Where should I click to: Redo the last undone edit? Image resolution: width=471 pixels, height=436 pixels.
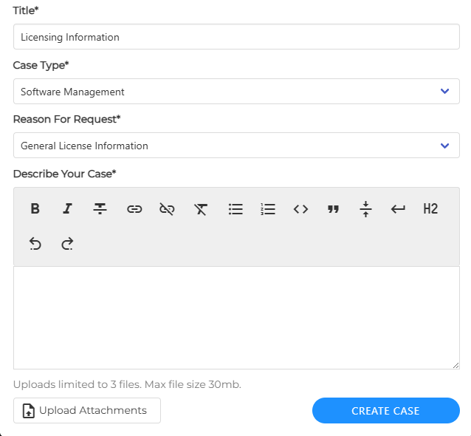67,243
